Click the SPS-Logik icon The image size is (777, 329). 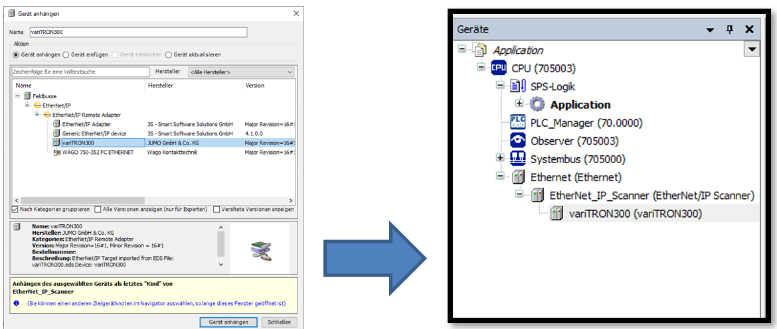(517, 86)
